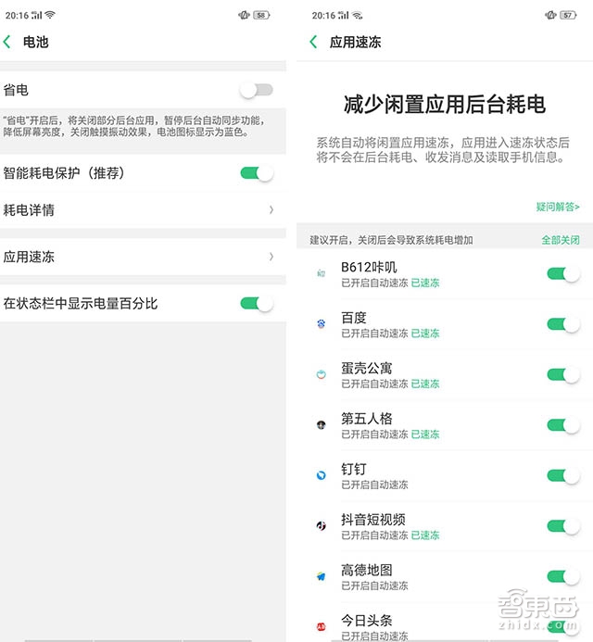Tap the 应用速冻 page title

tap(355, 42)
